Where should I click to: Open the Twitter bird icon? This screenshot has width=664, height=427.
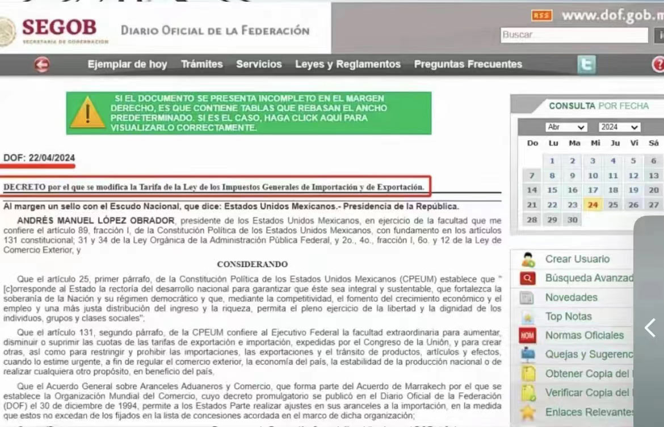[587, 65]
